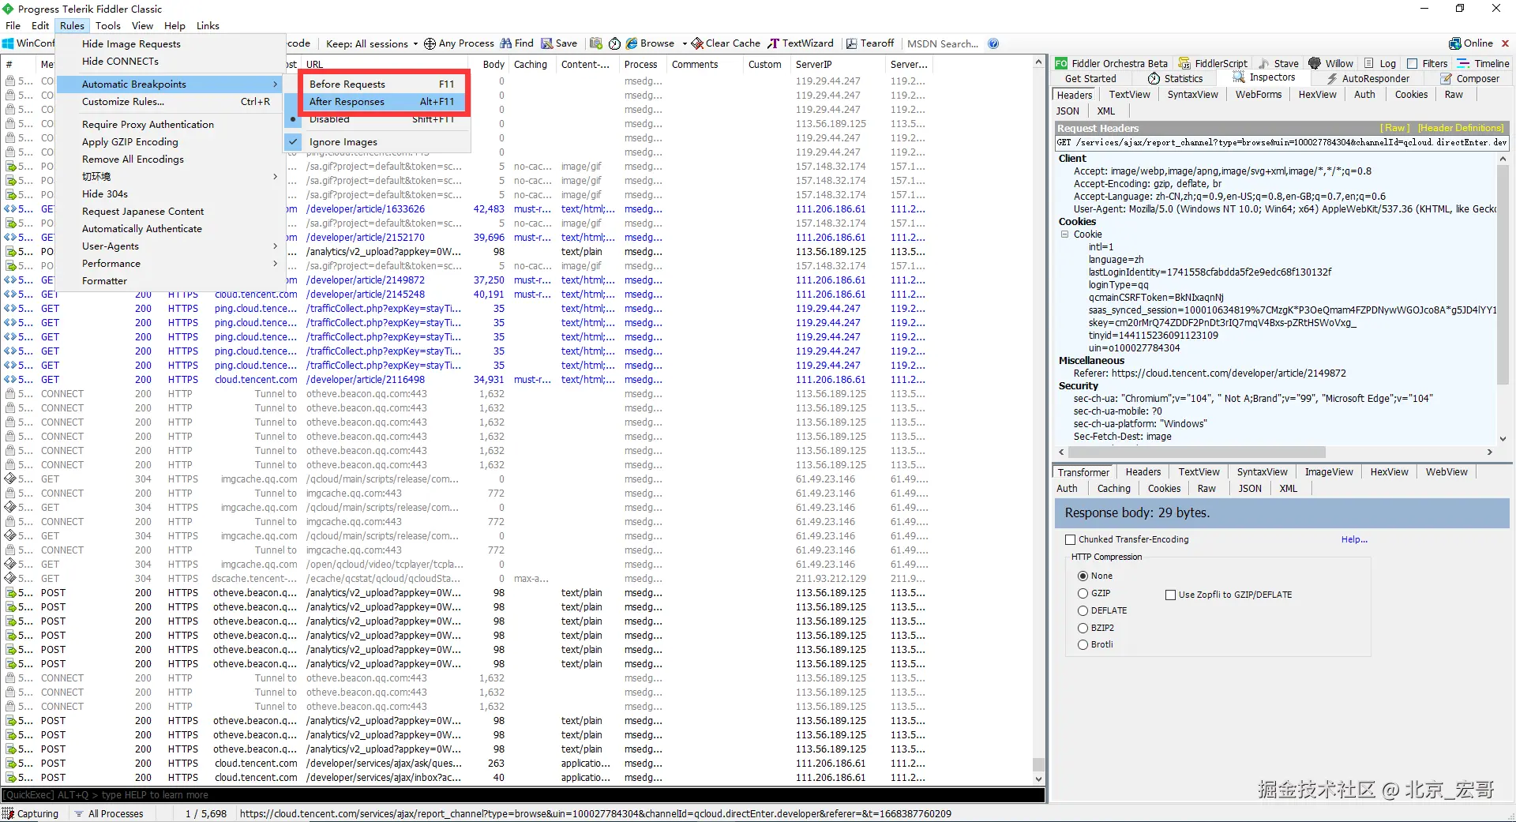
Task: Click the request headers horizontal scrollbar
Action: tap(1197, 452)
